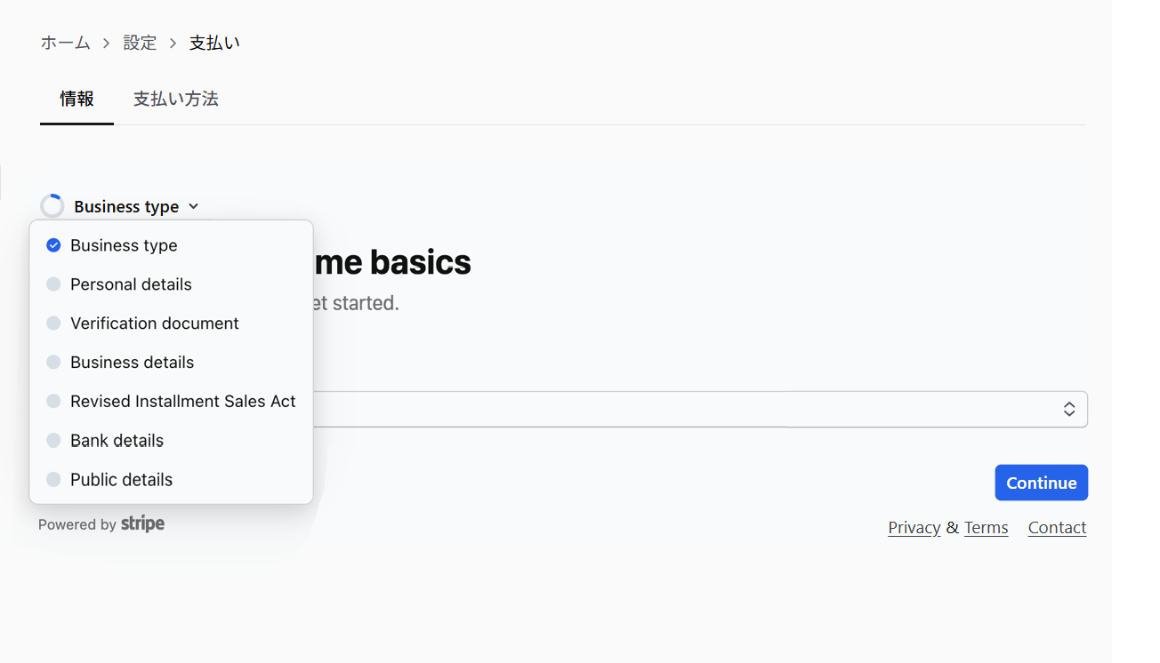Click the Stripe logo near Powered by
Image resolution: width=1160 pixels, height=663 pixels.
pyautogui.click(x=143, y=524)
